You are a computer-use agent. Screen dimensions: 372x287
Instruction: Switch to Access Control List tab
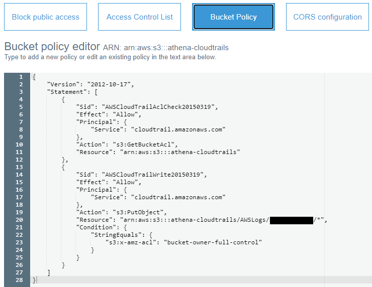140,17
